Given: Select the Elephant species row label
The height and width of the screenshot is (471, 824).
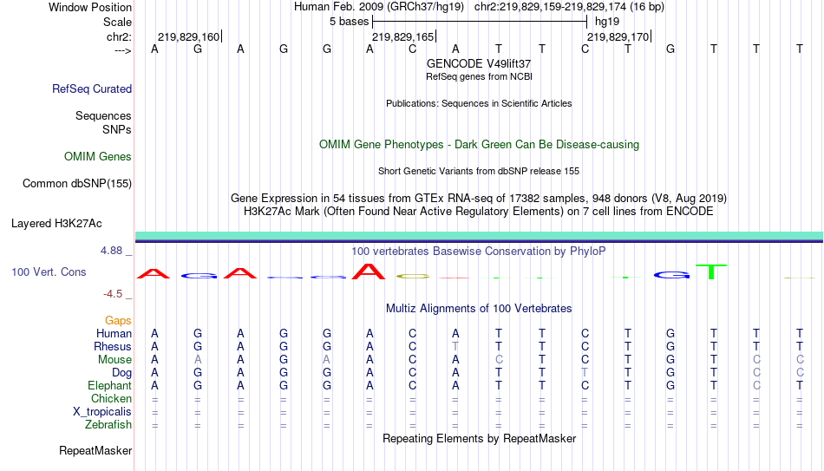Looking at the screenshot, I should click(110, 385).
